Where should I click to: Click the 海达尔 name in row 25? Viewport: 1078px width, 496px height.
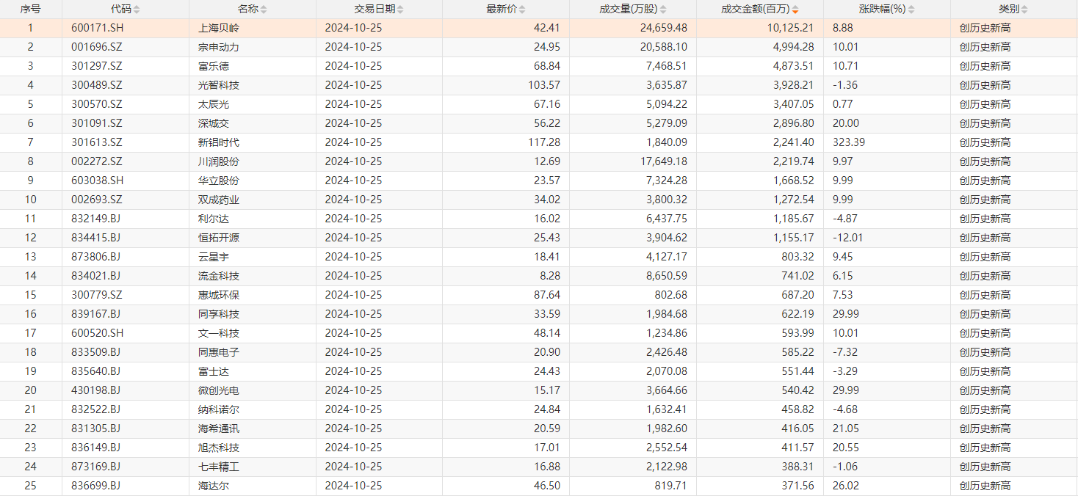[x=214, y=486]
